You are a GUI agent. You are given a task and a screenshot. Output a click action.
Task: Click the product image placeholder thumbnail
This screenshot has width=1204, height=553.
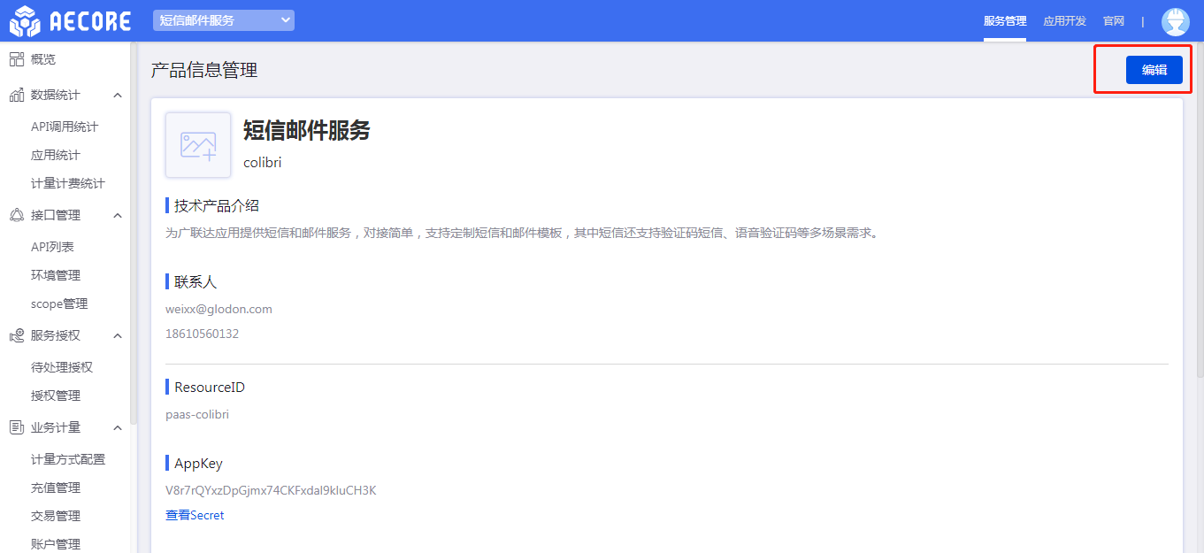[198, 145]
